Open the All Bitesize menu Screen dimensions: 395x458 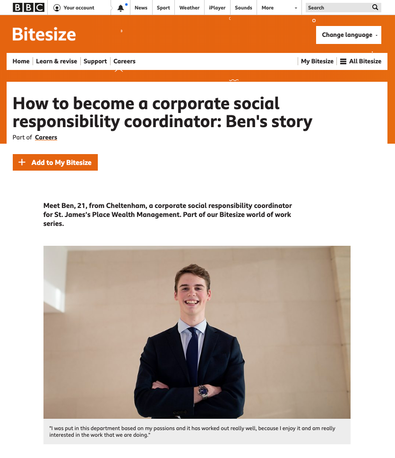pos(361,61)
